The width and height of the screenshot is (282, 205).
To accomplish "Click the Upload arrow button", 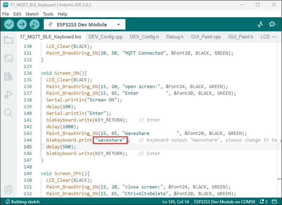I will click(22, 24).
